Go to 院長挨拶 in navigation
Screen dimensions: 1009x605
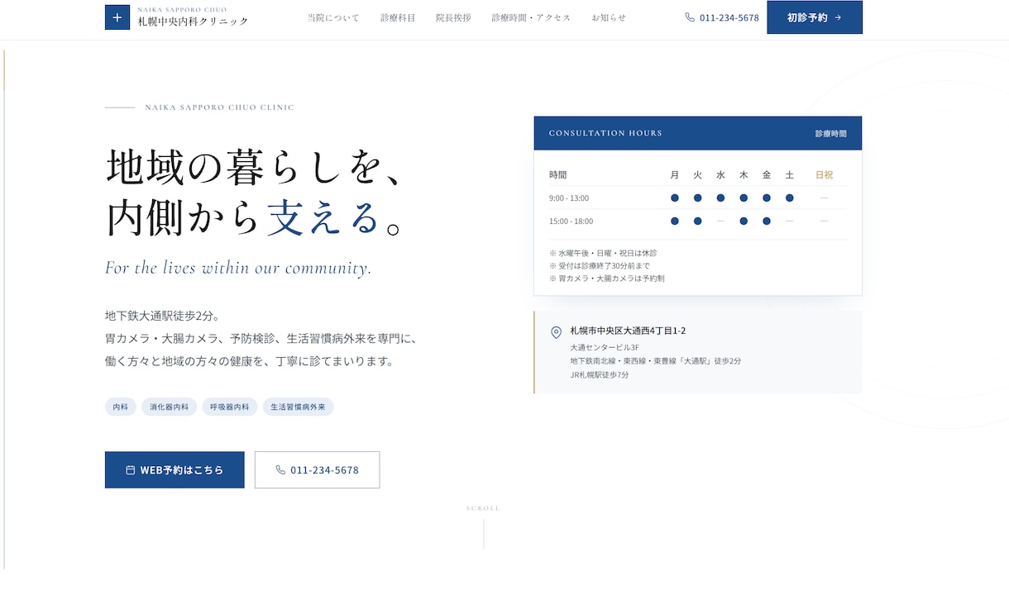point(453,17)
